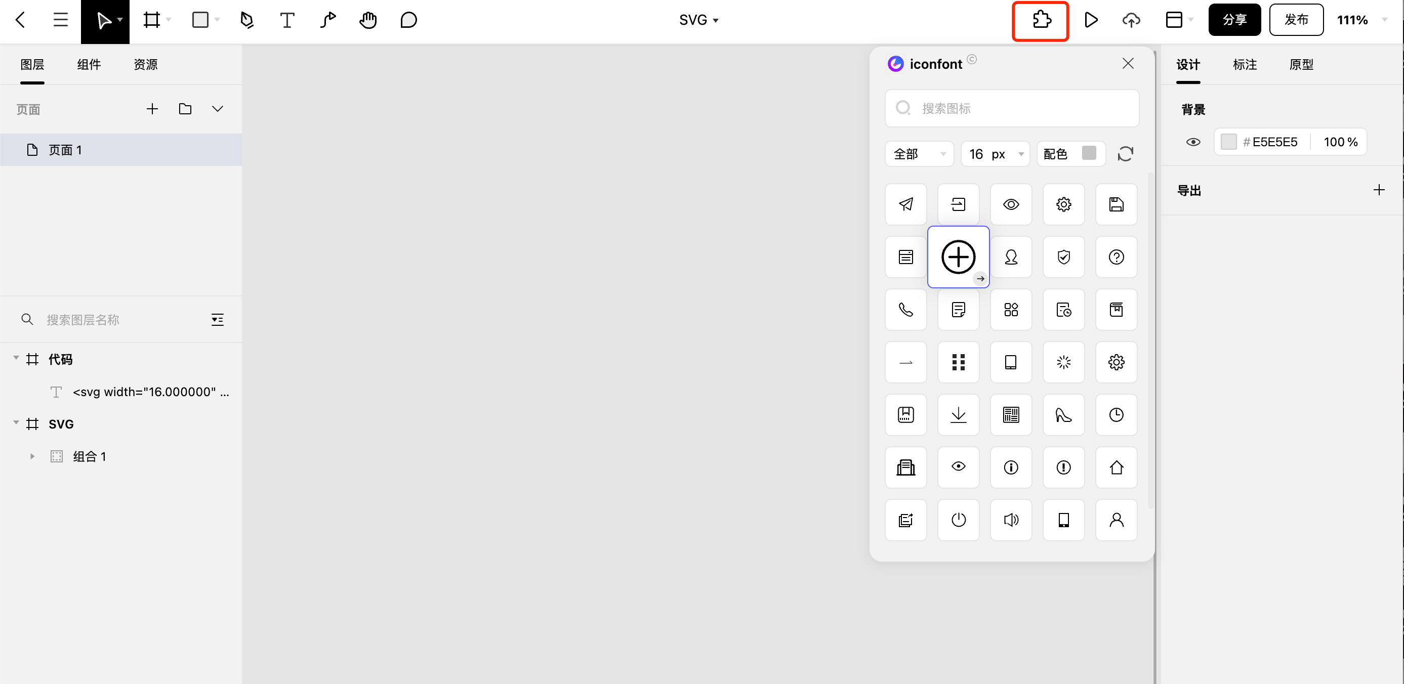The width and height of the screenshot is (1404, 684).
Task: Click the 搜索图标 search field
Action: point(1012,108)
